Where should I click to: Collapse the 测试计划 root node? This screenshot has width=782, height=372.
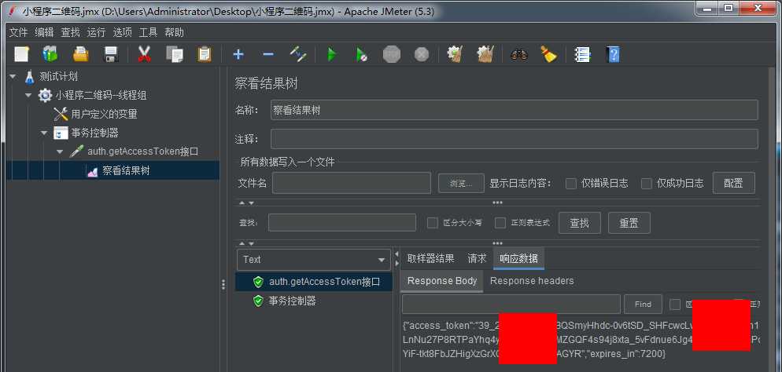pyautogui.click(x=13, y=77)
